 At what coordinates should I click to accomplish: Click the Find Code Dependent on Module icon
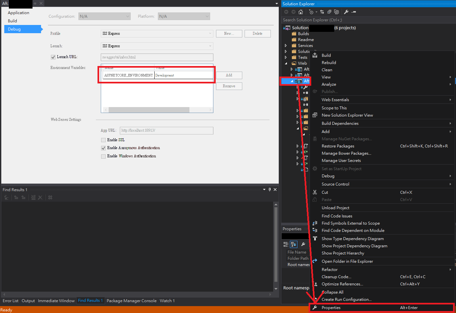coord(315,230)
